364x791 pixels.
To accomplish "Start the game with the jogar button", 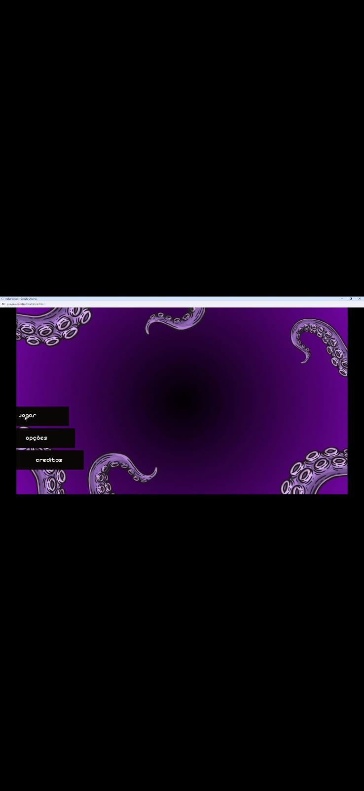I will [42, 416].
